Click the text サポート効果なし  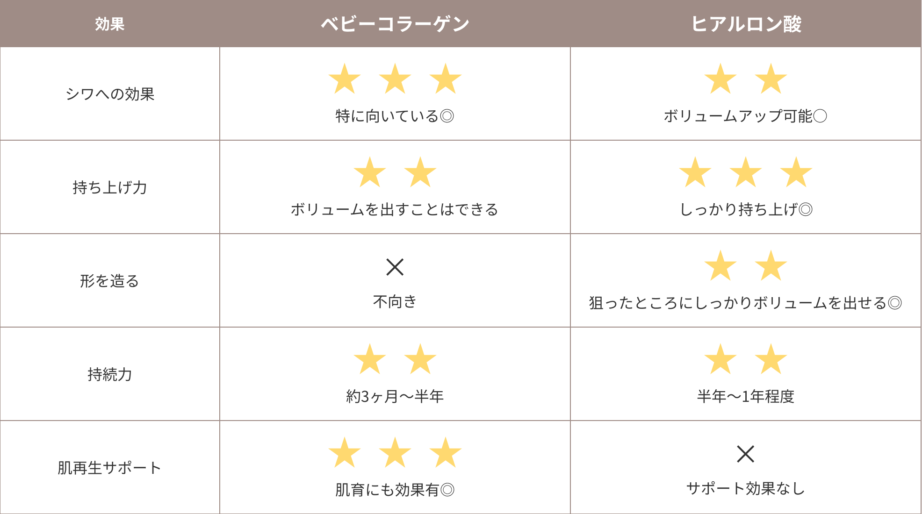[x=746, y=489]
